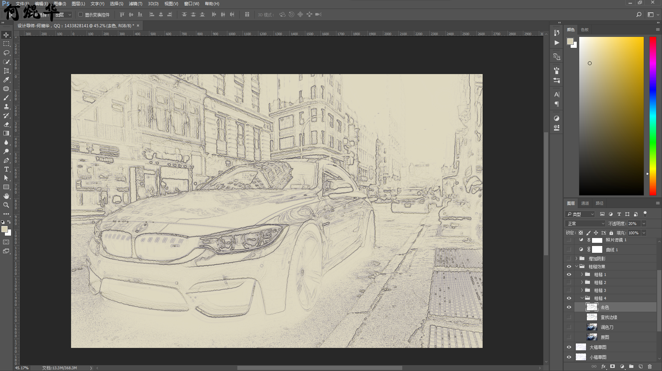
Task: Enable 显示变换控件 checkbox
Action: (81, 14)
